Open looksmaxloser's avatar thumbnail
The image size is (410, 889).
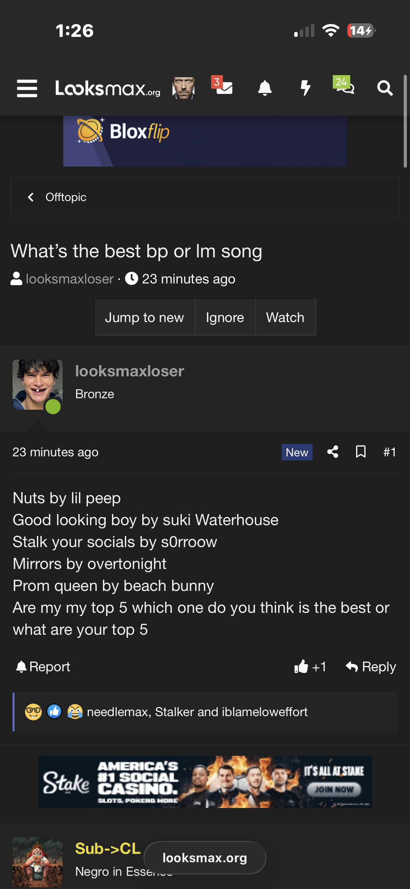pos(38,385)
